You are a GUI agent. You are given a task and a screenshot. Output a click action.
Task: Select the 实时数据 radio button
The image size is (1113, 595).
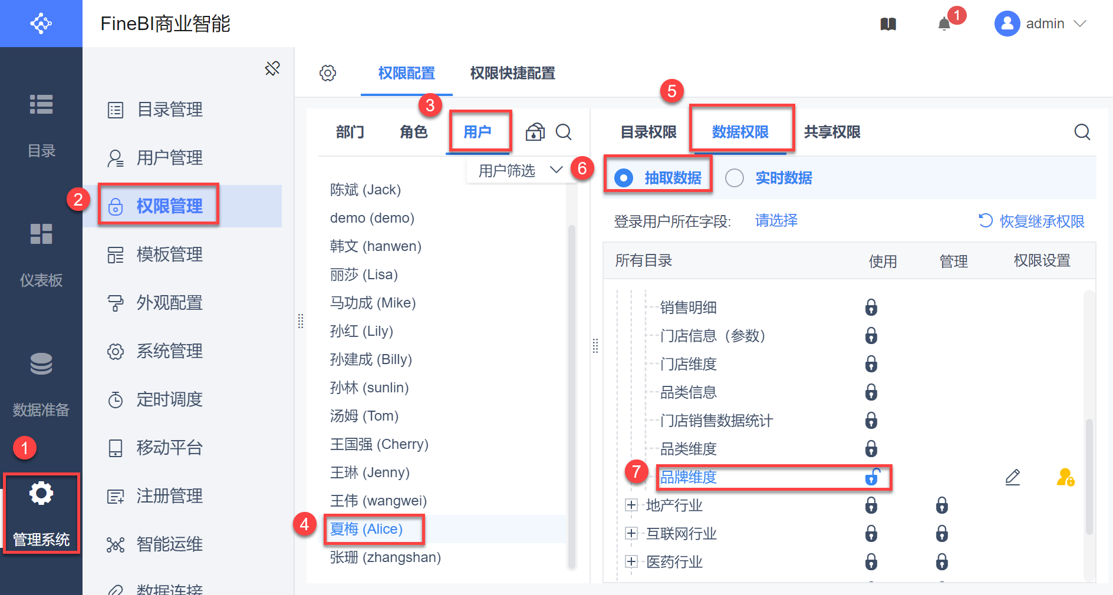735,178
